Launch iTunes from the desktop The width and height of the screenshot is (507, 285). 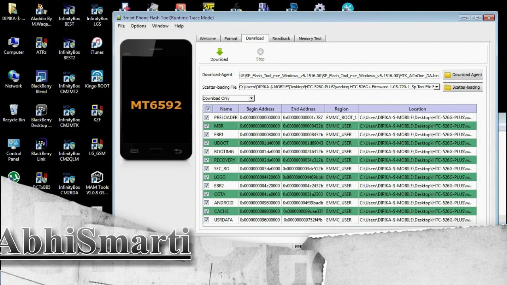[x=97, y=46]
